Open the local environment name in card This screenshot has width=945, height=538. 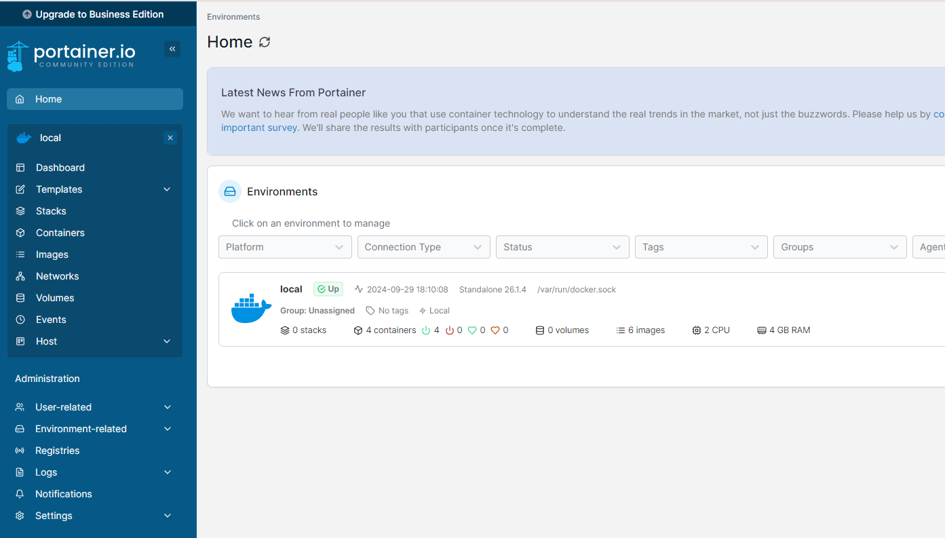coord(291,289)
